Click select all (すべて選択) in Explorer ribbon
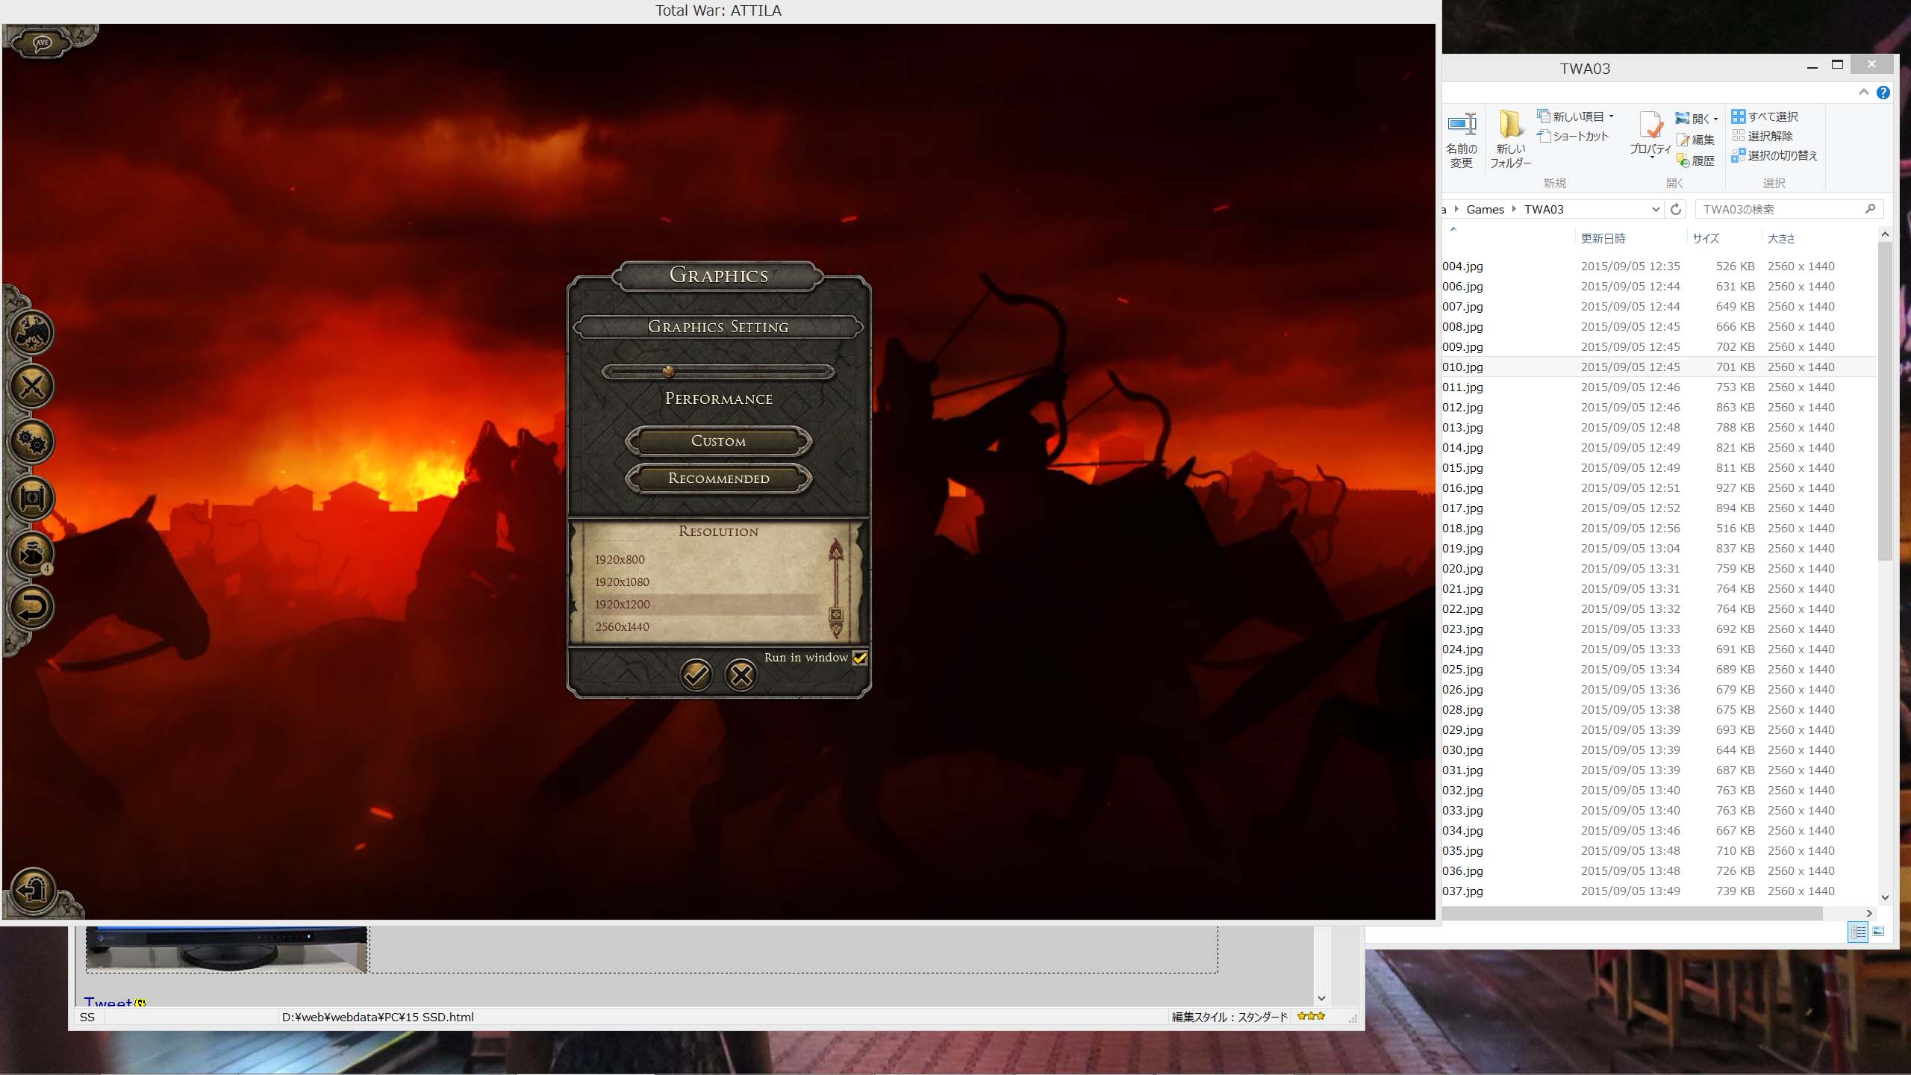 pyautogui.click(x=1765, y=116)
